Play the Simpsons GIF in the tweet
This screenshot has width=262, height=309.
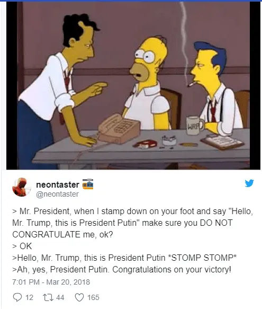pyautogui.click(x=133, y=85)
